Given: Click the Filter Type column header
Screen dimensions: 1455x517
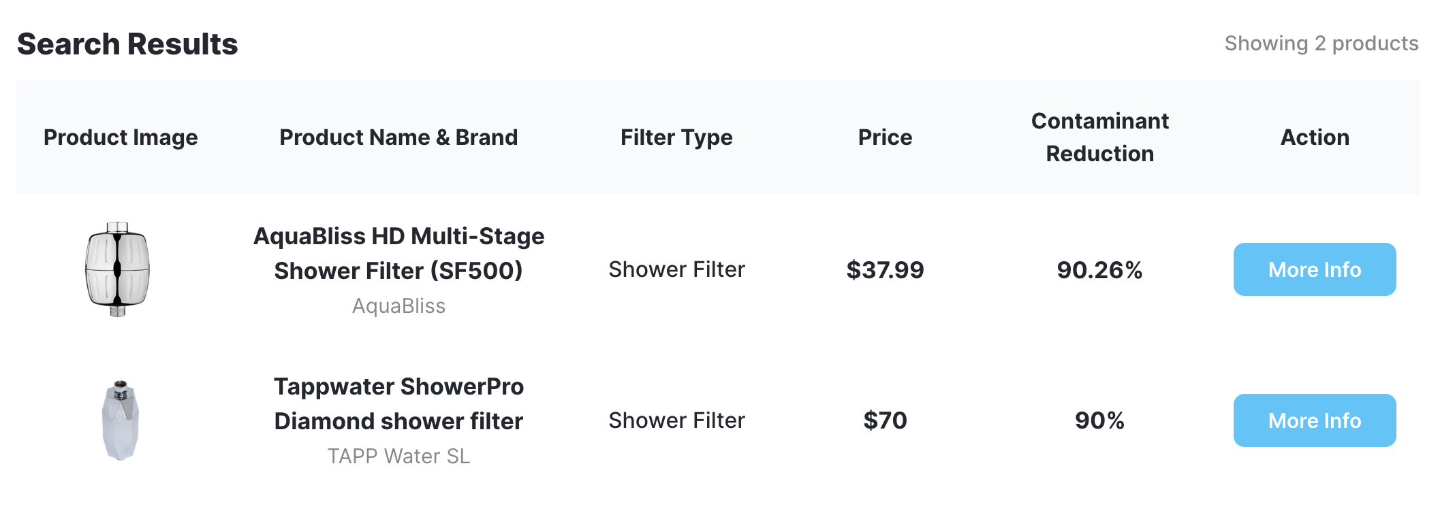Looking at the screenshot, I should click(676, 137).
